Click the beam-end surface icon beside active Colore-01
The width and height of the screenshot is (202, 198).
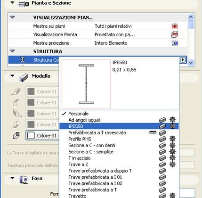pos(16,135)
